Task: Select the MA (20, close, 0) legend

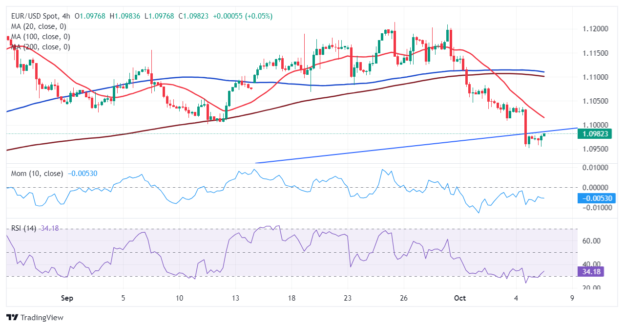Action: click(39, 26)
